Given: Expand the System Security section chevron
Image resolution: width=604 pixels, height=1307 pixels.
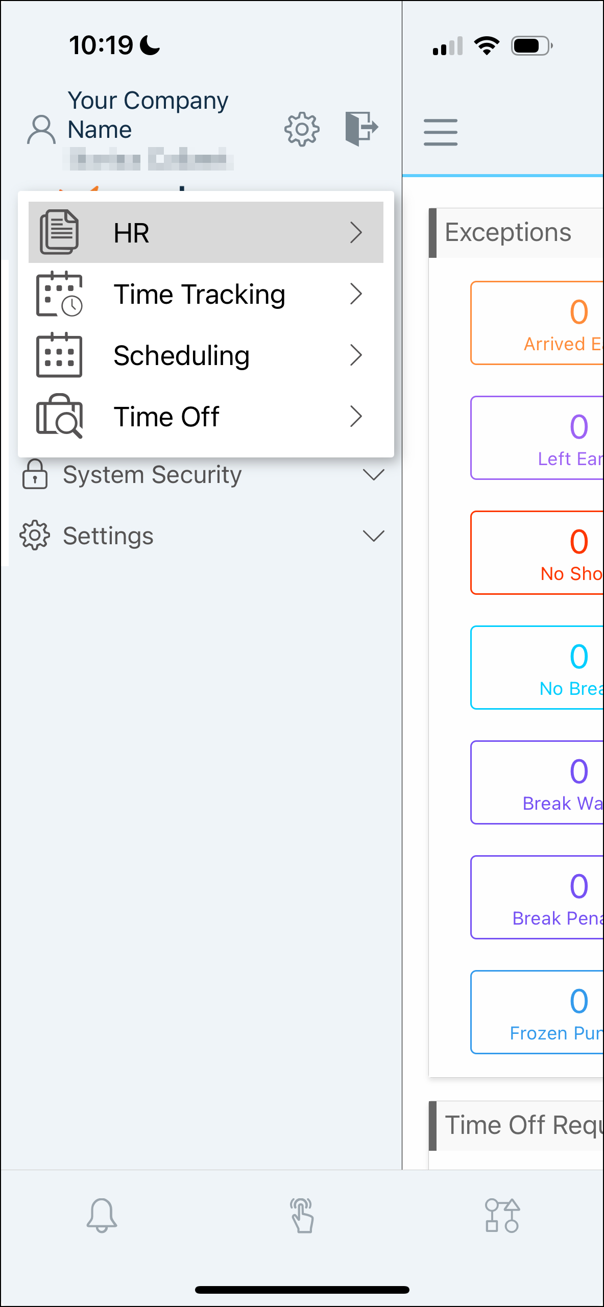Looking at the screenshot, I should (x=373, y=475).
